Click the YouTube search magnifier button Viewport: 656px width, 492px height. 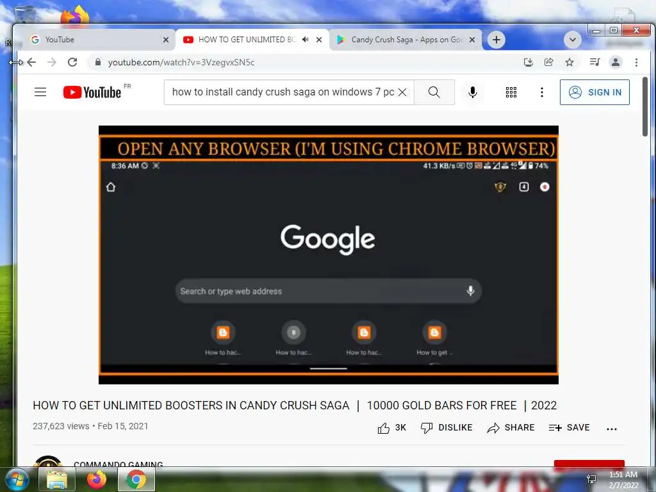[434, 92]
